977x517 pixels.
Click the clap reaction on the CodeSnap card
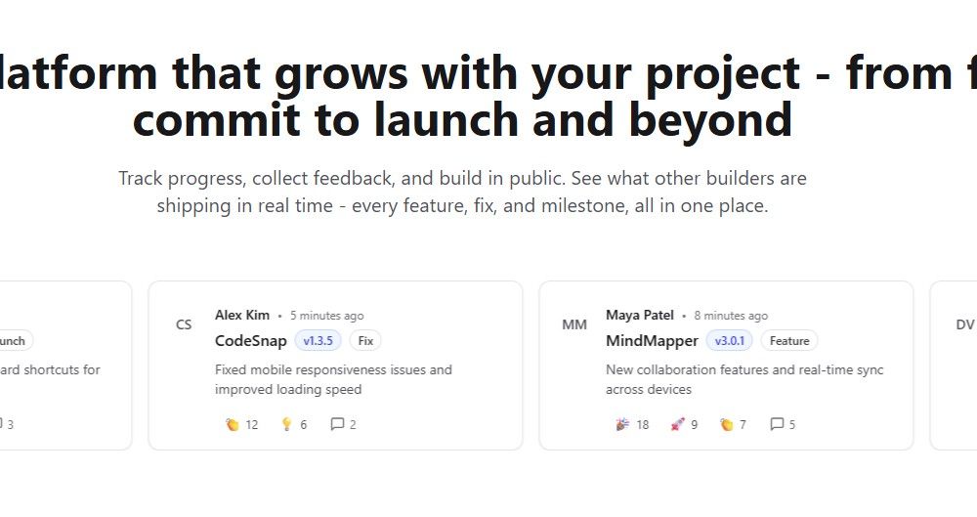[233, 424]
